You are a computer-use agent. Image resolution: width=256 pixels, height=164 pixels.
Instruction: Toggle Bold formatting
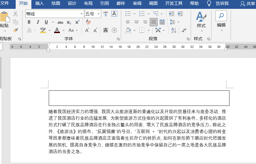click(29, 22)
